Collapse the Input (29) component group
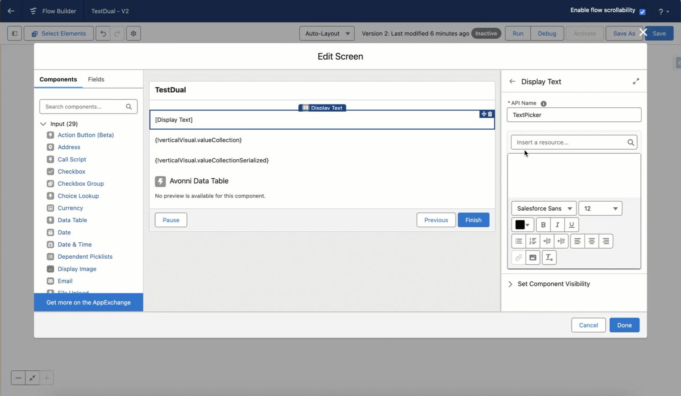Screen dimensions: 681x396 tap(43, 124)
